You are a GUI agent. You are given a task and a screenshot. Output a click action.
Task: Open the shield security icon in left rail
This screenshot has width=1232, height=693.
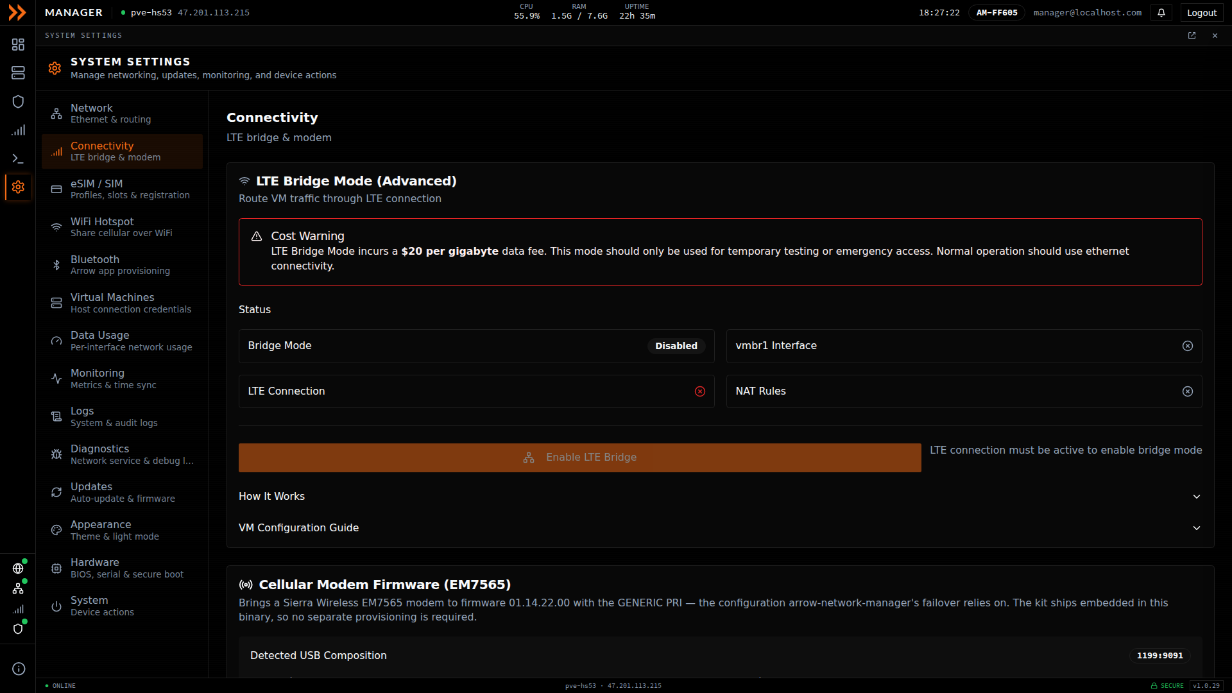[18, 101]
